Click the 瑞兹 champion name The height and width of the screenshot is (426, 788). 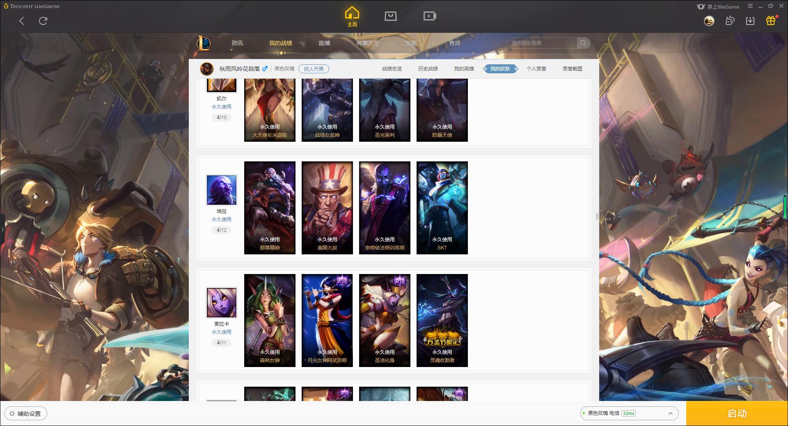(x=222, y=211)
